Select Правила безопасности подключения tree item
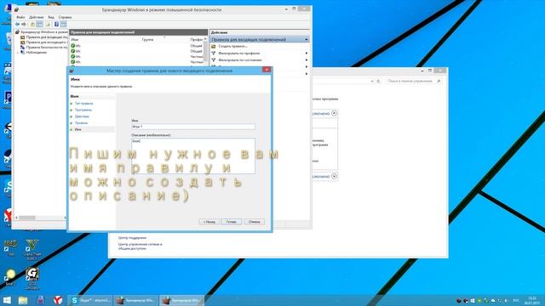This screenshot has width=545, height=306. click(x=43, y=48)
